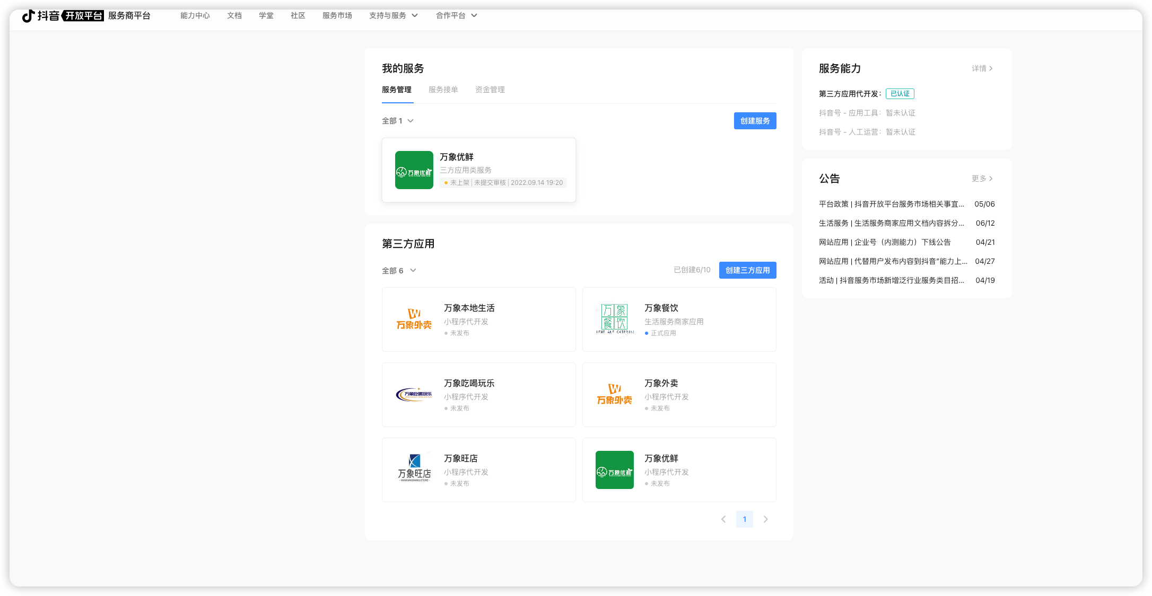Click the 万象外卖 app logo
The height and width of the screenshot is (596, 1152).
click(x=615, y=395)
